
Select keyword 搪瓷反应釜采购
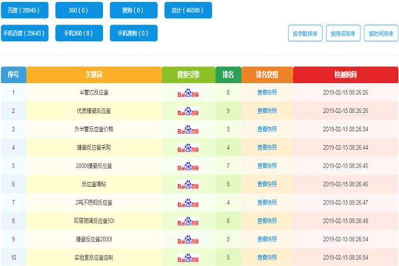pos(94,147)
